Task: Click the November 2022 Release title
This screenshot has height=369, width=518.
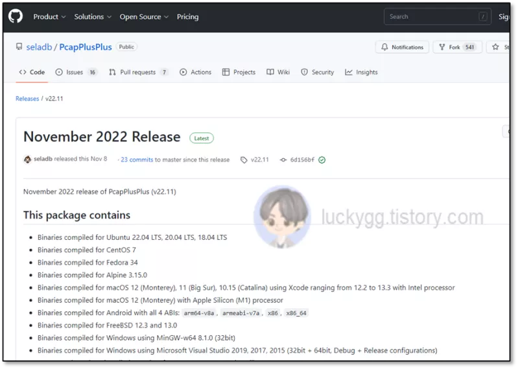Action: pyautogui.click(x=102, y=137)
